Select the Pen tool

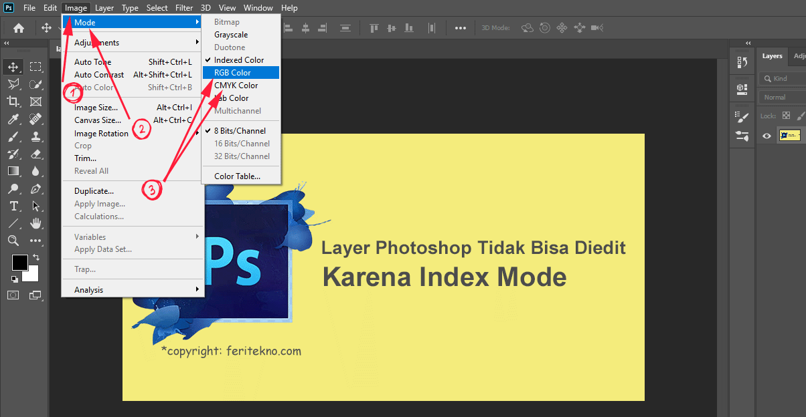tap(35, 188)
